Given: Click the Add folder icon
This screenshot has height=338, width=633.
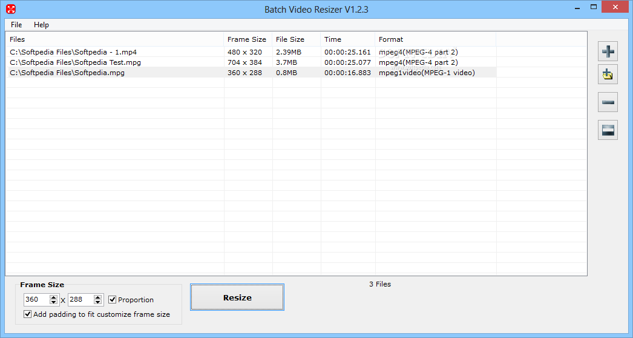Looking at the screenshot, I should click(x=608, y=75).
